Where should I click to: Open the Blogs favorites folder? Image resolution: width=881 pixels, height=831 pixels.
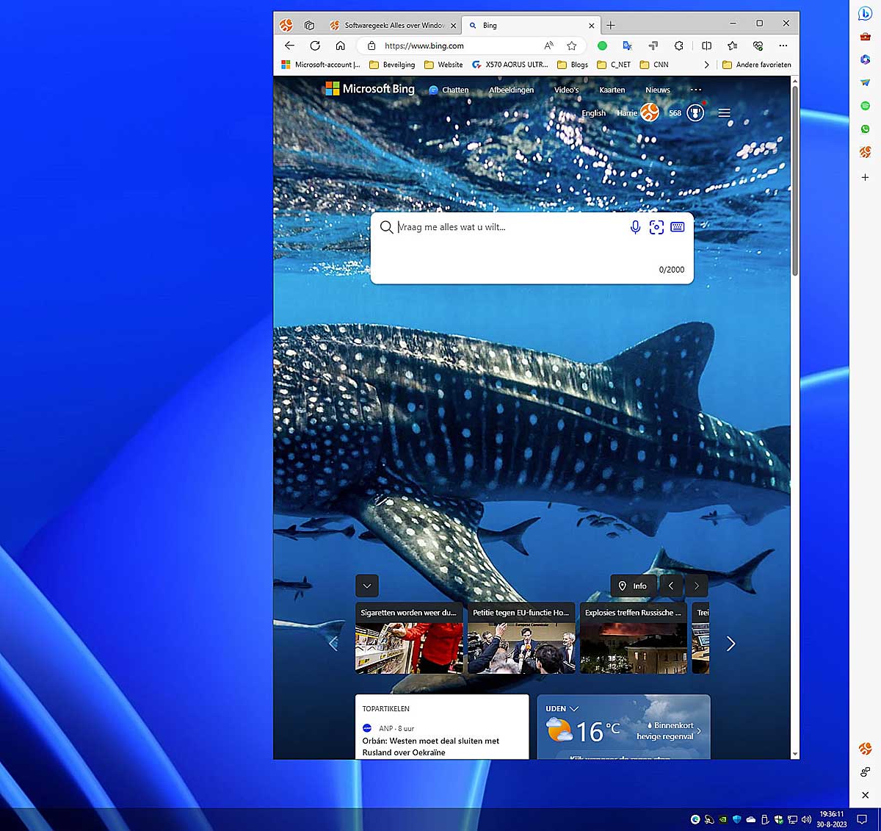point(573,65)
